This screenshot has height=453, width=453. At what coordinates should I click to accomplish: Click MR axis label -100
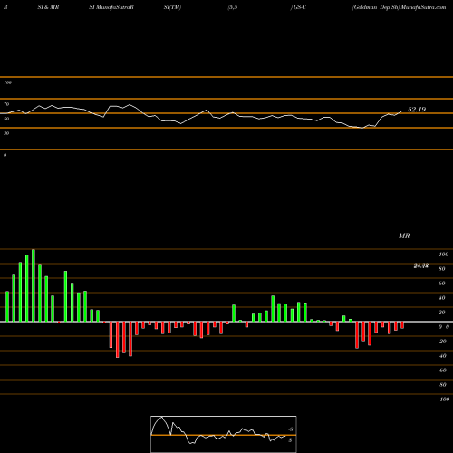[444, 400]
